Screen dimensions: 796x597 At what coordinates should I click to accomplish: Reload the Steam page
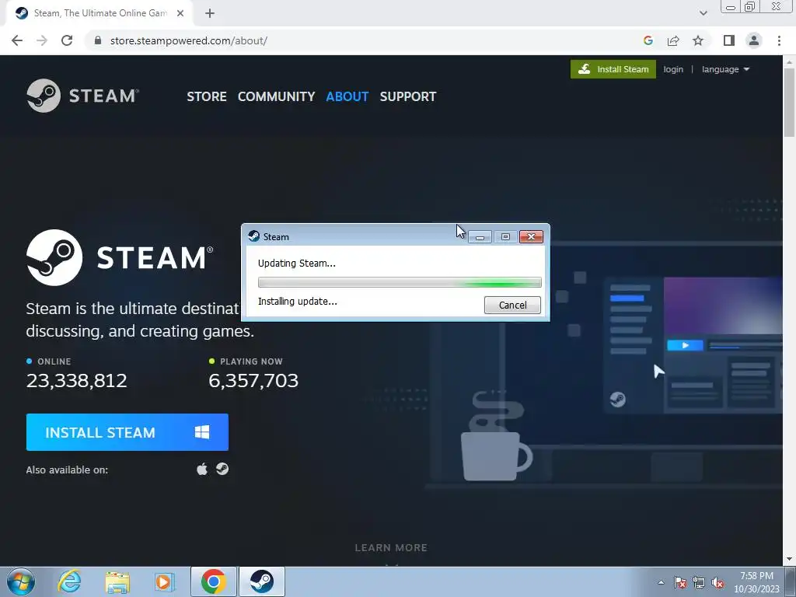pos(67,40)
